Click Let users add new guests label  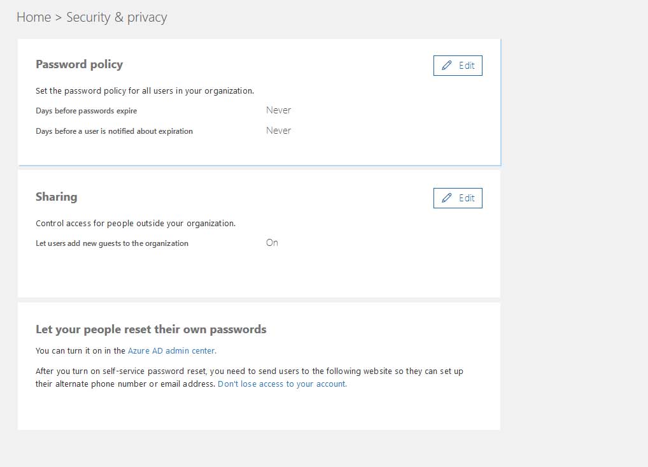(x=112, y=243)
